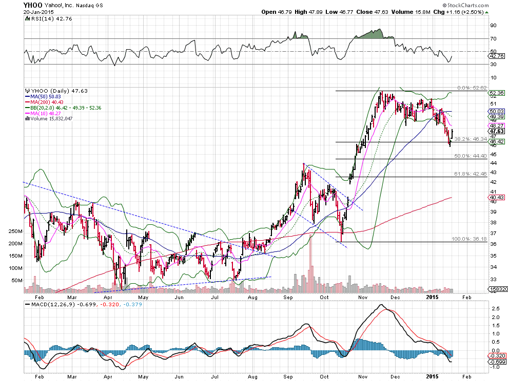Click the 100M volume axis label
The image size is (508, 381).
click(x=15, y=268)
